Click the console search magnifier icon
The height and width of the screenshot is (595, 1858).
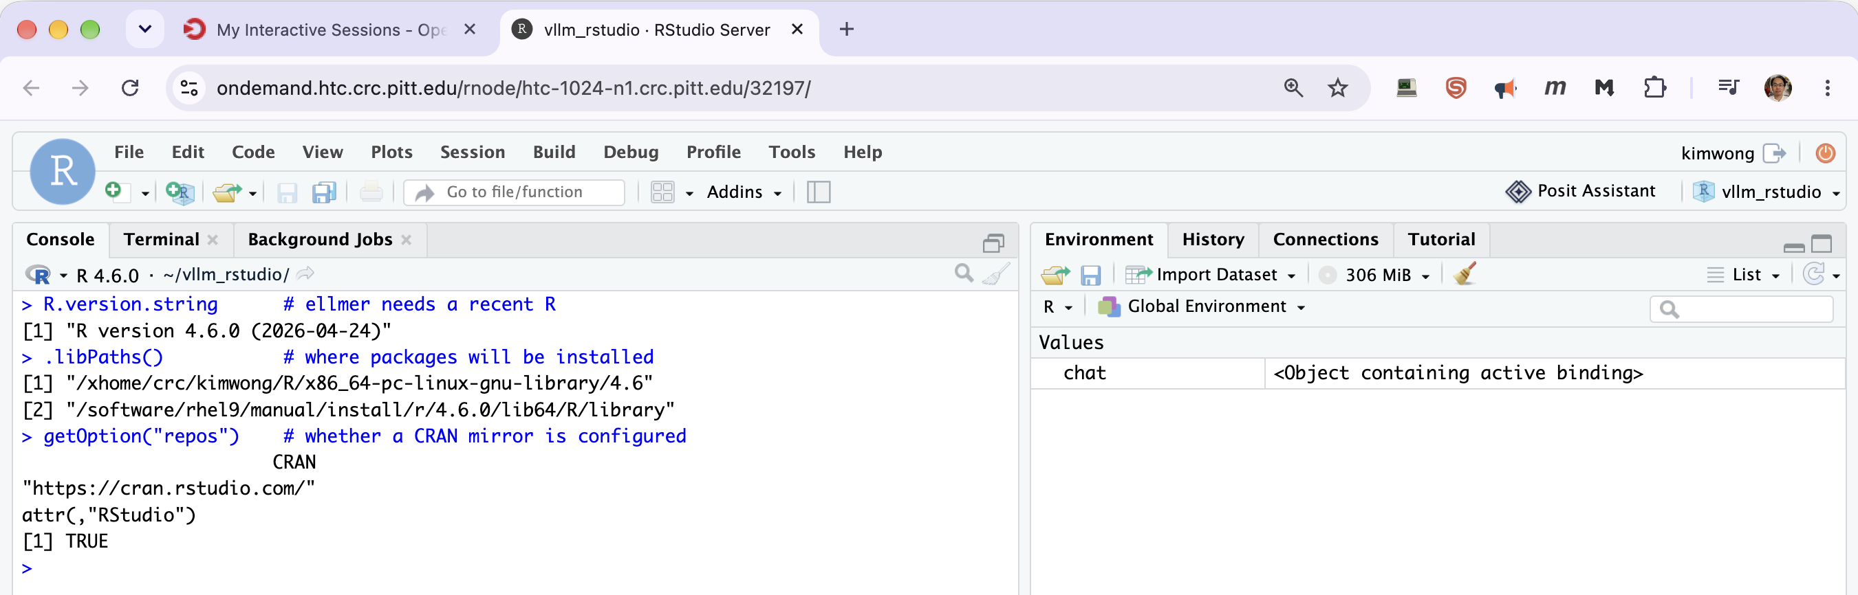[964, 273]
